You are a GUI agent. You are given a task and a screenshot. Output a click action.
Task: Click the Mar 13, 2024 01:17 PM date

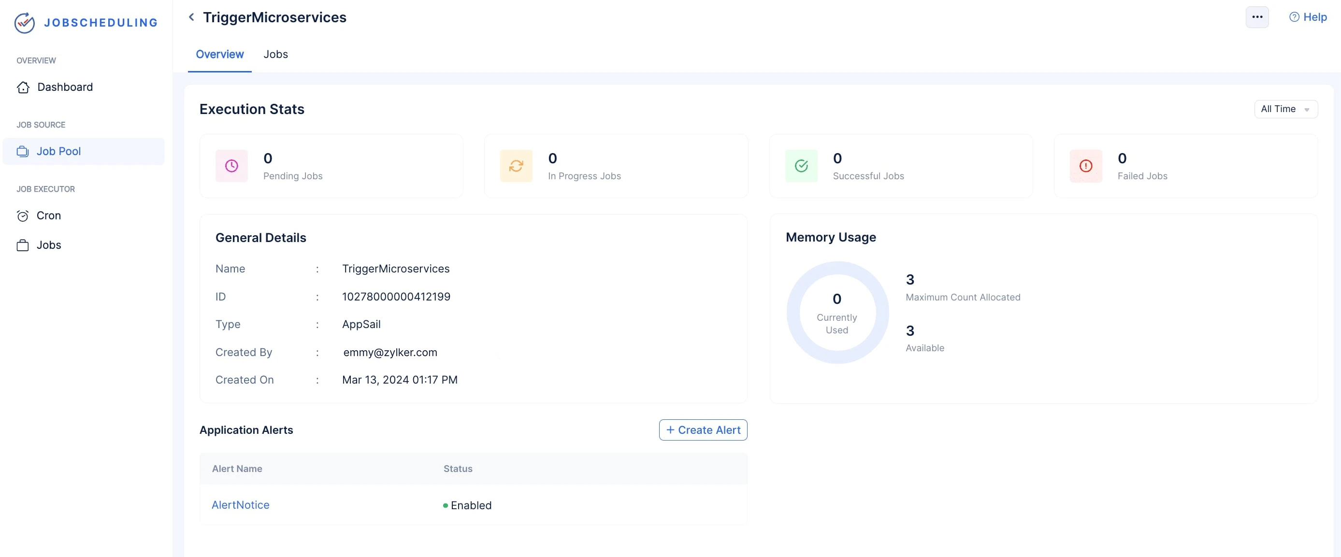(x=400, y=380)
